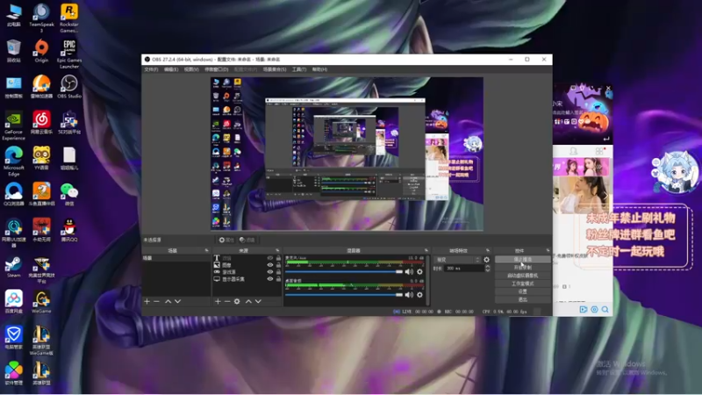Mute the 麦克风/Aux channel speaker icon
The image size is (702, 395).
point(409,271)
